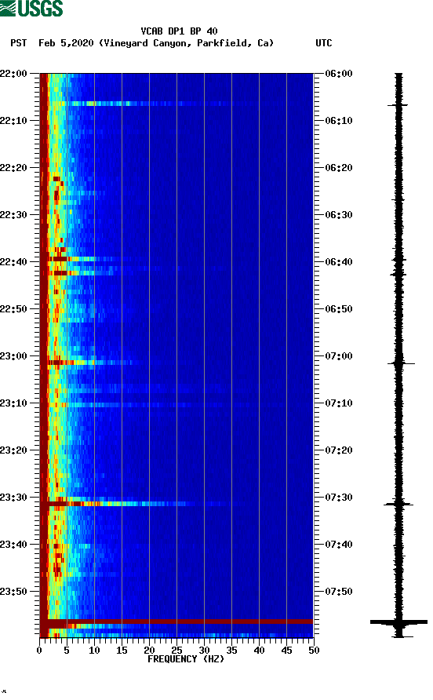Click the USGS logo
Screen dimensions: 433x700
coord(31,9)
